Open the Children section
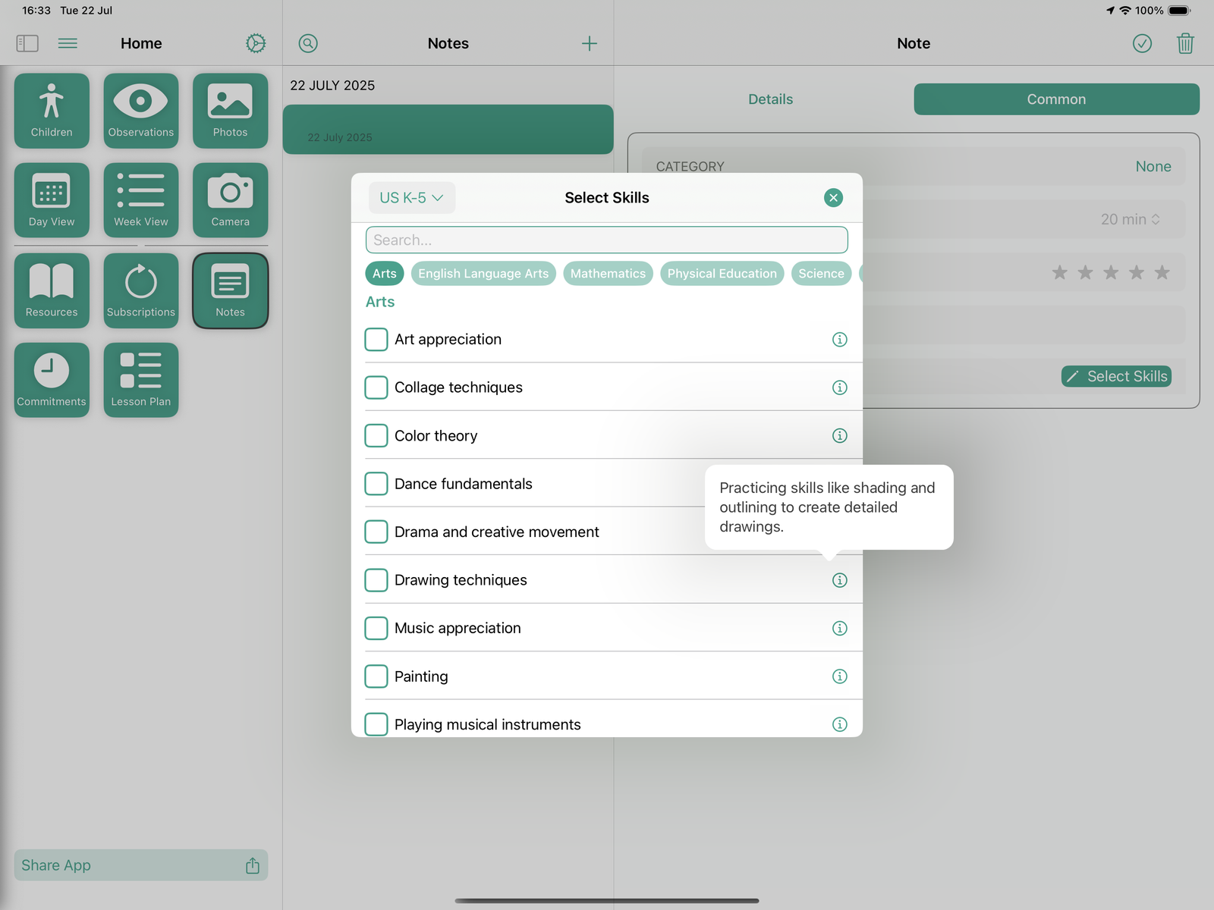 pos(51,111)
